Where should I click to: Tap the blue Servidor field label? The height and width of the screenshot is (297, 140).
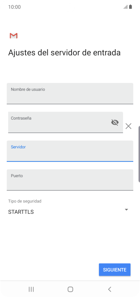coord(18,147)
